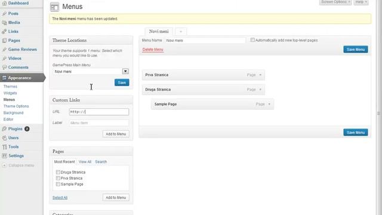Screen dimensions: 382x215
Task: Open Background submenu item
Action: [x=13, y=113]
